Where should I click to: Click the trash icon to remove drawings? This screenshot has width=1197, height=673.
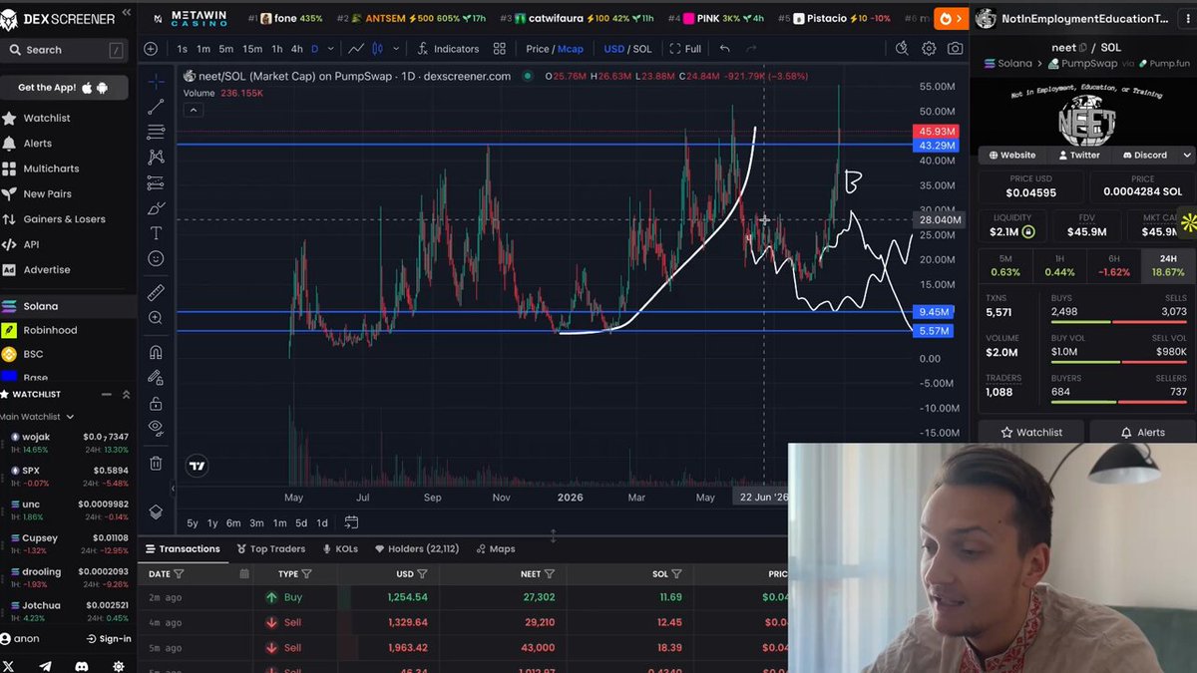pyautogui.click(x=156, y=463)
